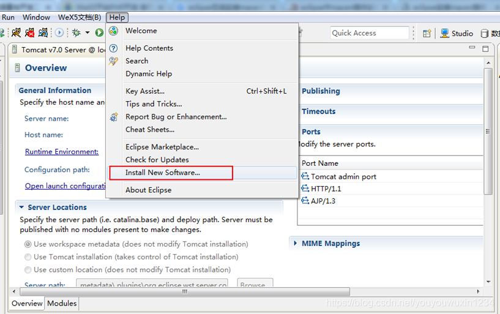Open the Welcome help menu entry

click(141, 31)
